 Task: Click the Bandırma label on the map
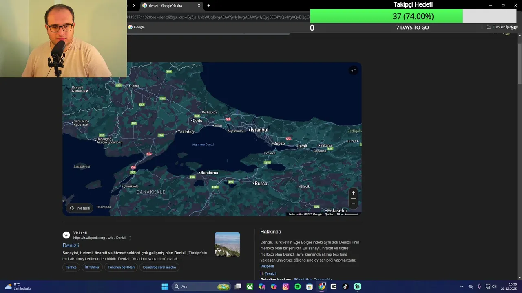pos(210,173)
